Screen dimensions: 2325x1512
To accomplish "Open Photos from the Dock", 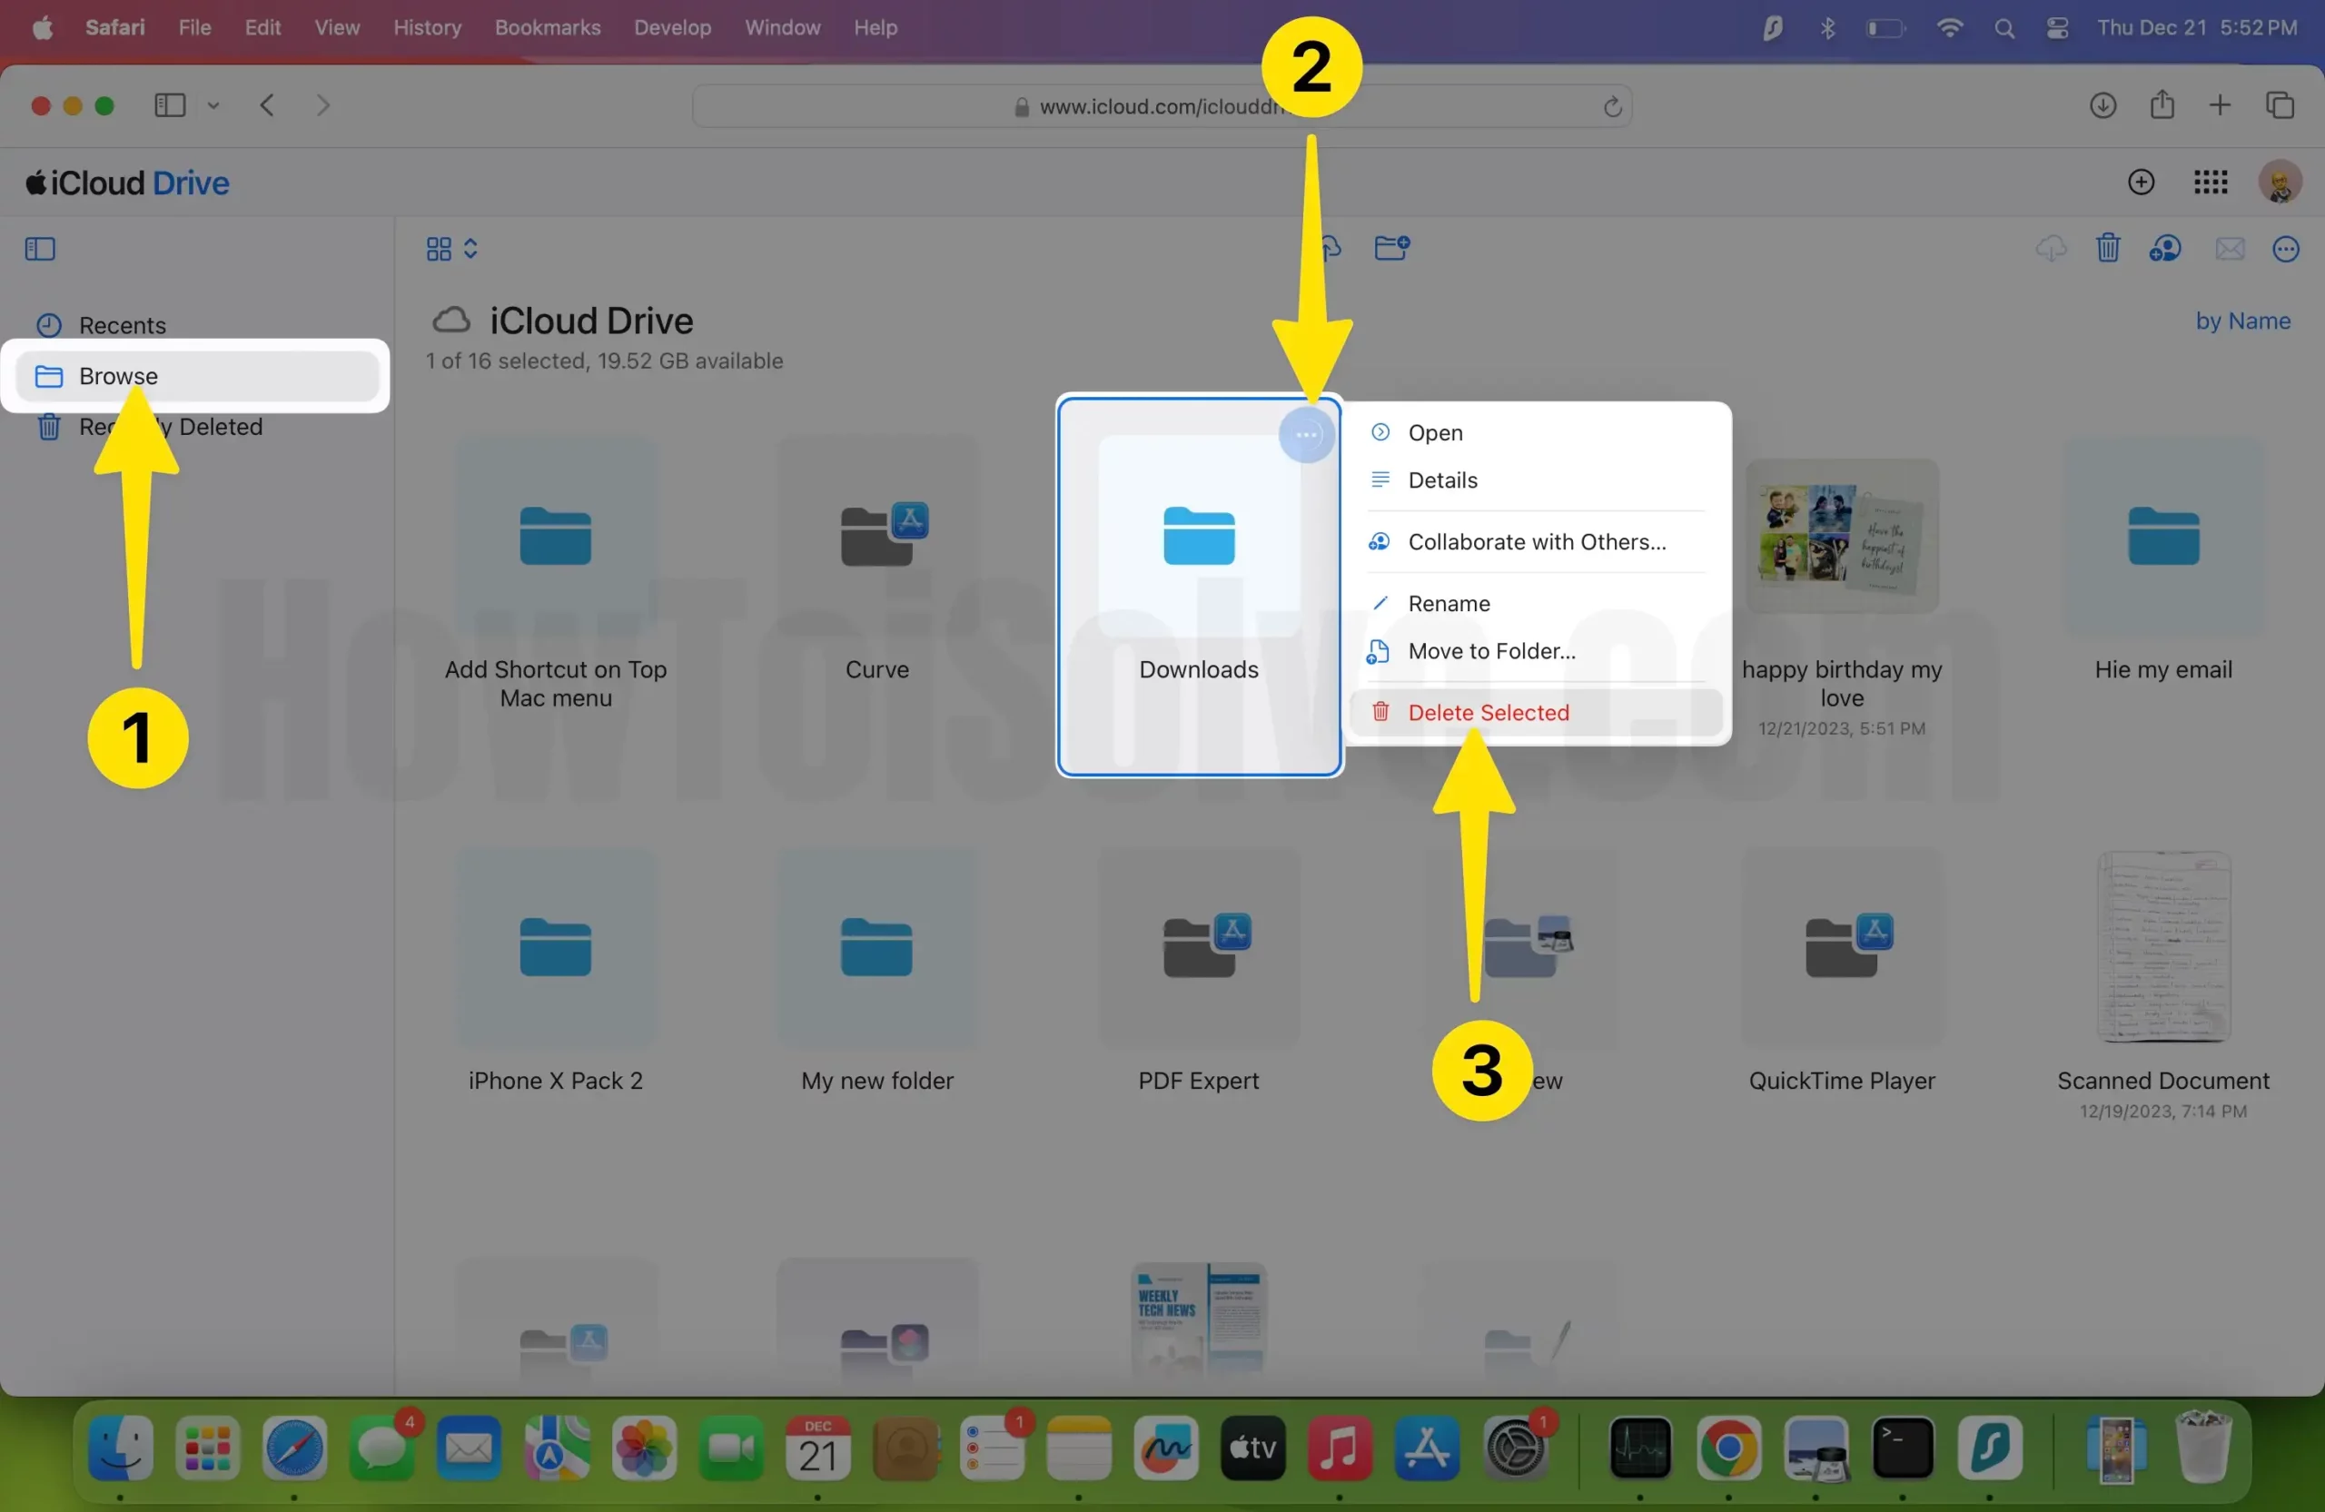I will 644,1448.
